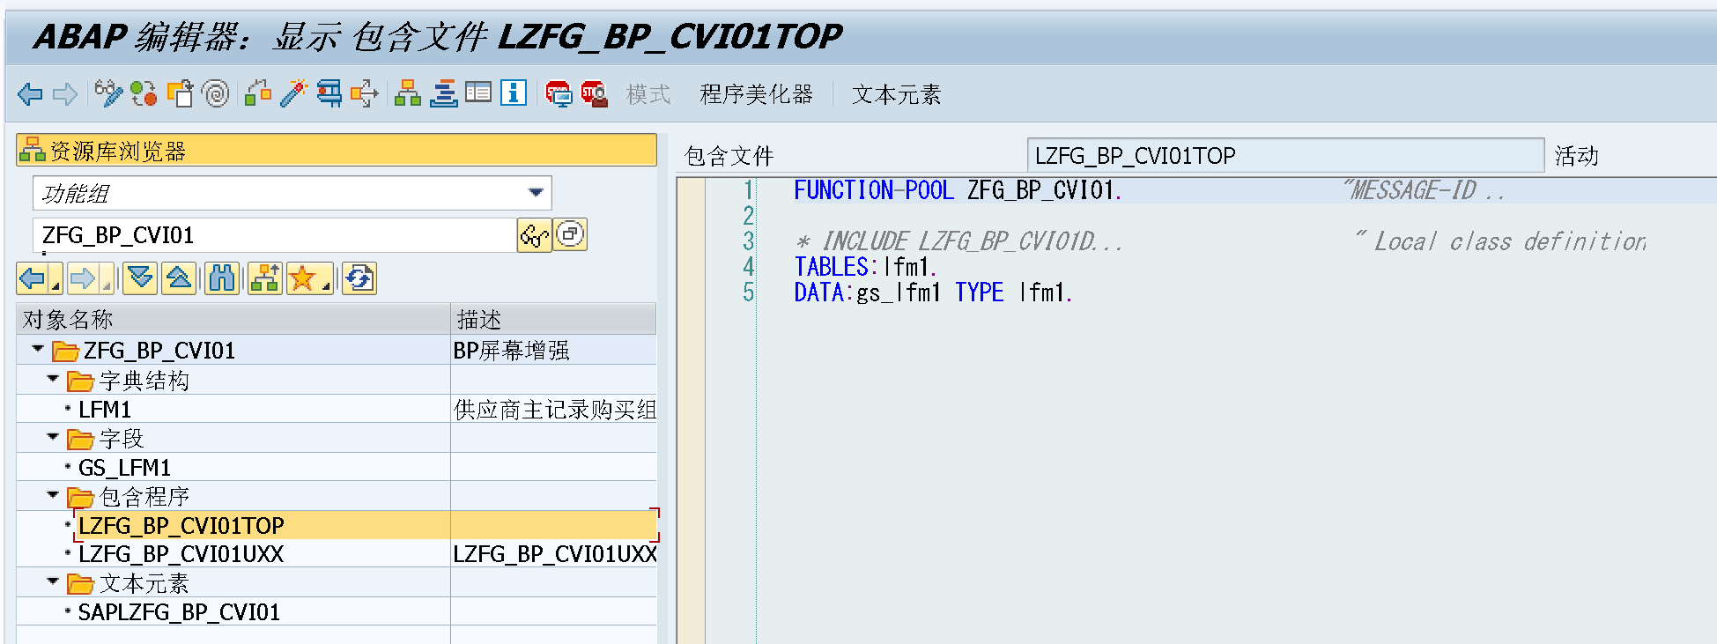Click the New Window icon beside display button
1717x644 pixels.
click(x=571, y=234)
